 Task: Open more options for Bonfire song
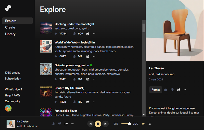click(94, 102)
